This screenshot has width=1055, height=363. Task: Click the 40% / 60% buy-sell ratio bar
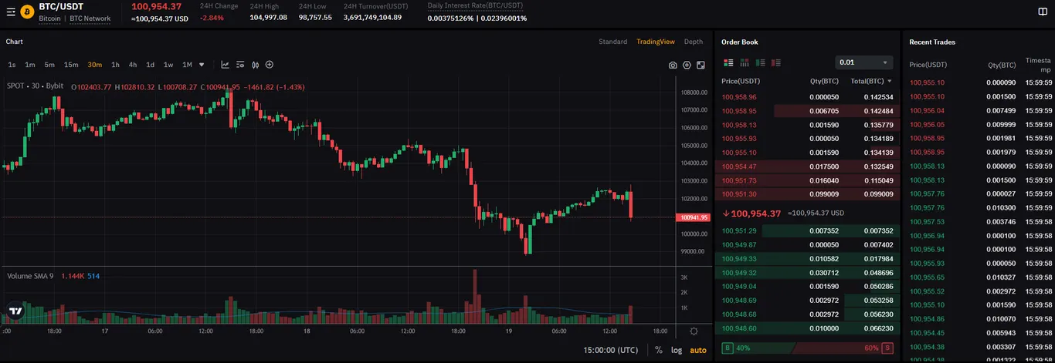(807, 348)
